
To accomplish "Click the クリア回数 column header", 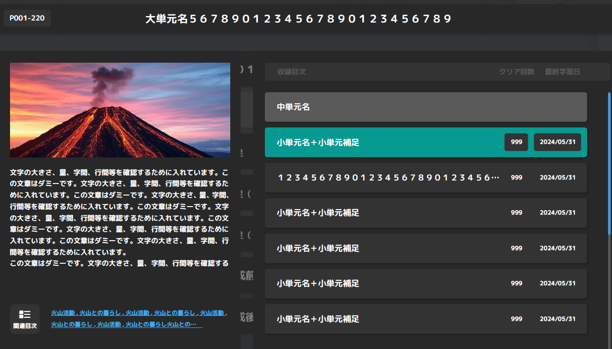I will click(x=517, y=72).
